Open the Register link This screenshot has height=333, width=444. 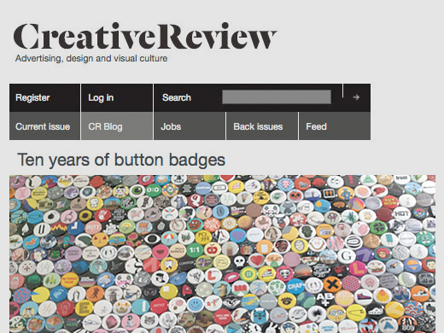tap(44, 97)
